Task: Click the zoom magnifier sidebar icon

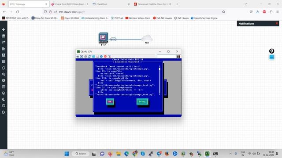Action: coord(4,74)
